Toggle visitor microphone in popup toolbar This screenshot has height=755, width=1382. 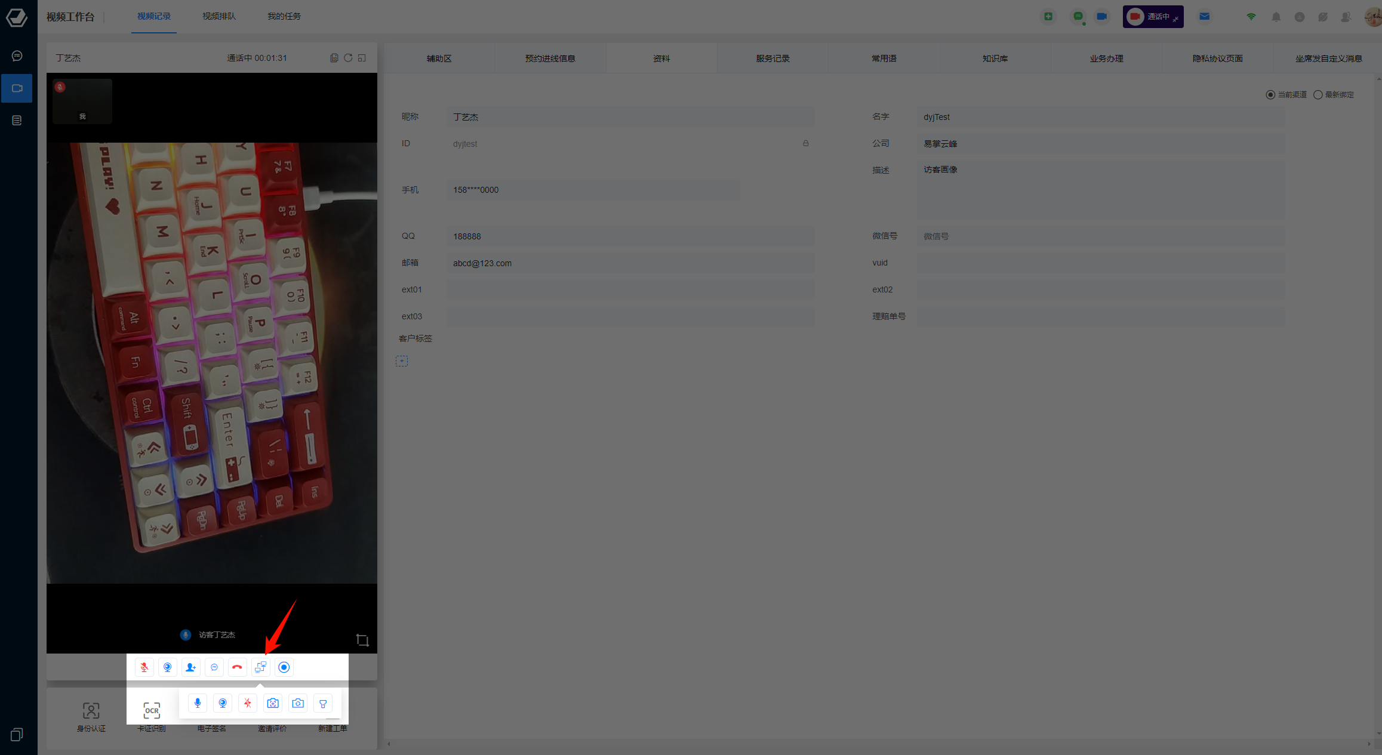(198, 703)
